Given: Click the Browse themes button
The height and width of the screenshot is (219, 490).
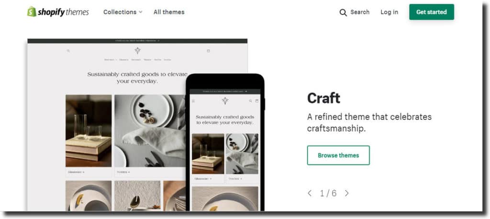Looking at the screenshot, I should 338,155.
